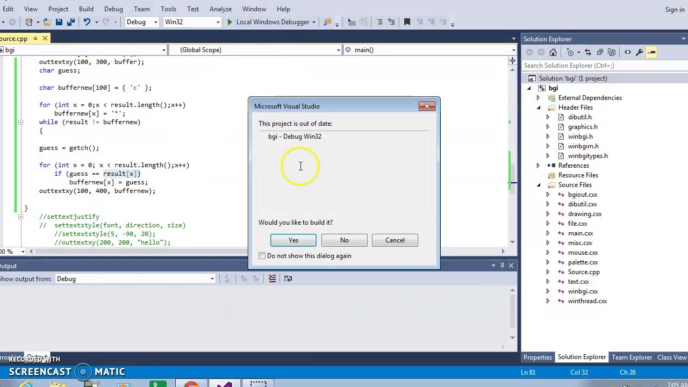Check 'Do not show this dialog again'

262,256
